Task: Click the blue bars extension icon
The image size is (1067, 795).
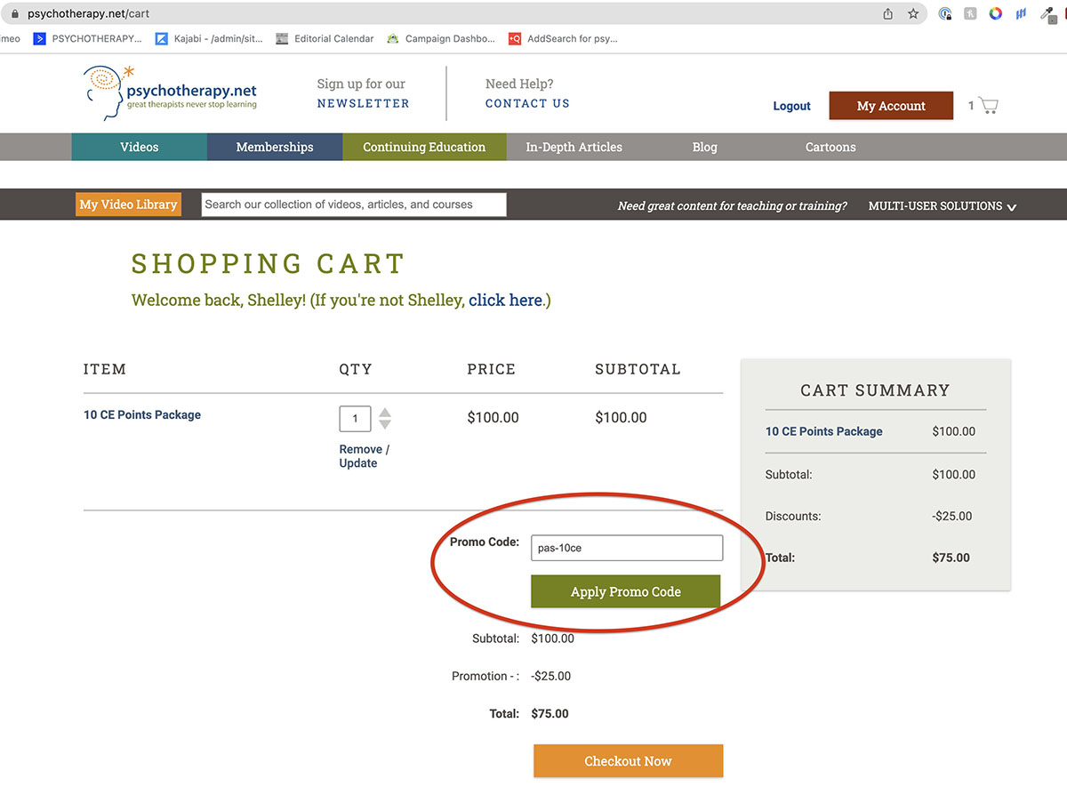Action: click(1022, 13)
